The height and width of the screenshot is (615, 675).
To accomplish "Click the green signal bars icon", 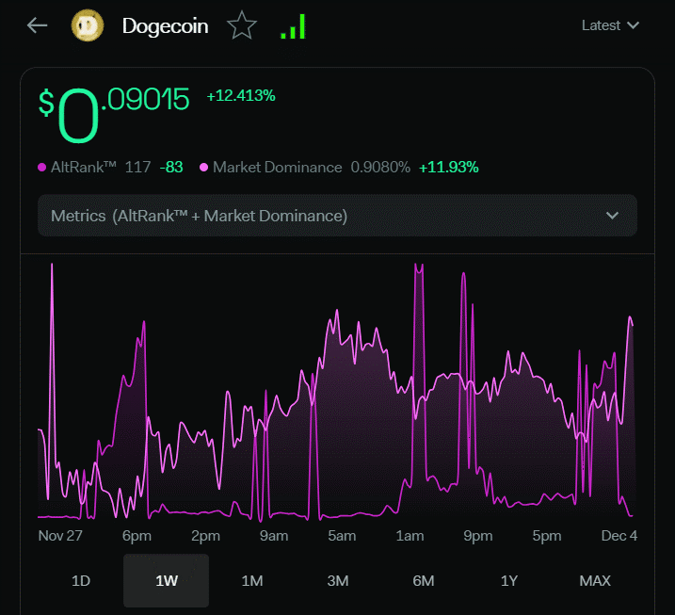I will 293,26.
